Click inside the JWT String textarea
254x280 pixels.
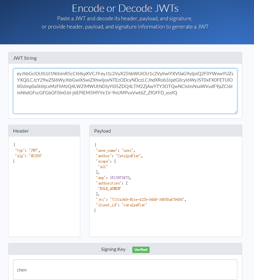[125, 89]
